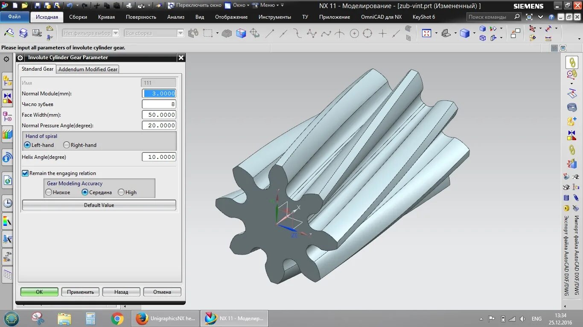Save the part with the floppy icon
583x327 pixels.
coord(37,6)
